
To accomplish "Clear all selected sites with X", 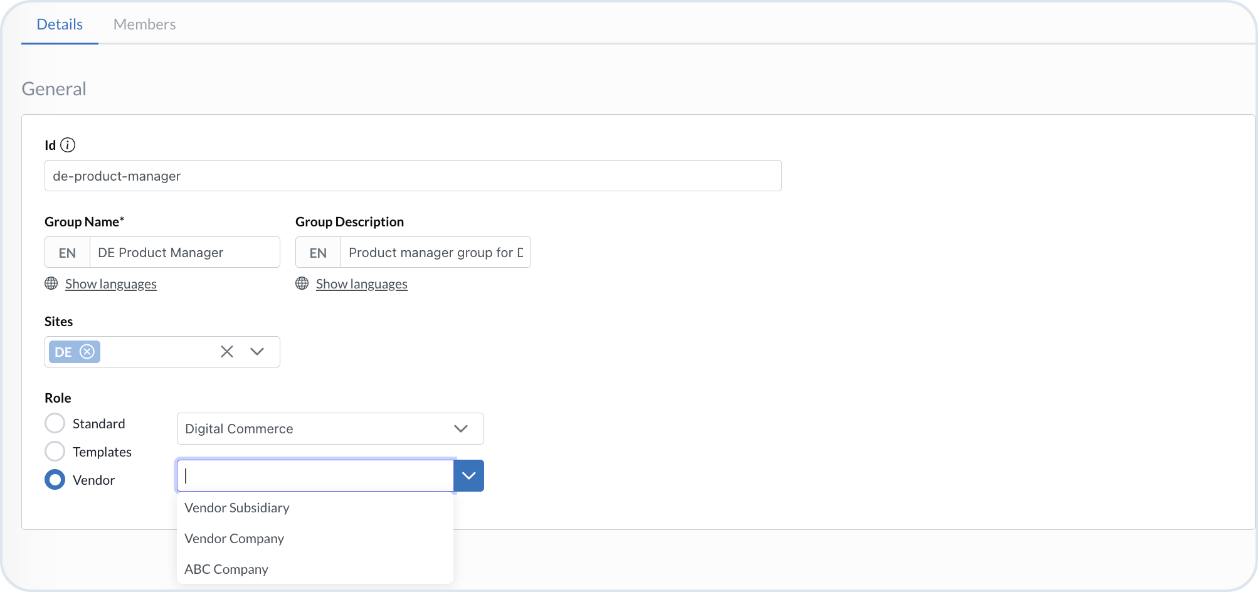I will pyautogui.click(x=227, y=352).
